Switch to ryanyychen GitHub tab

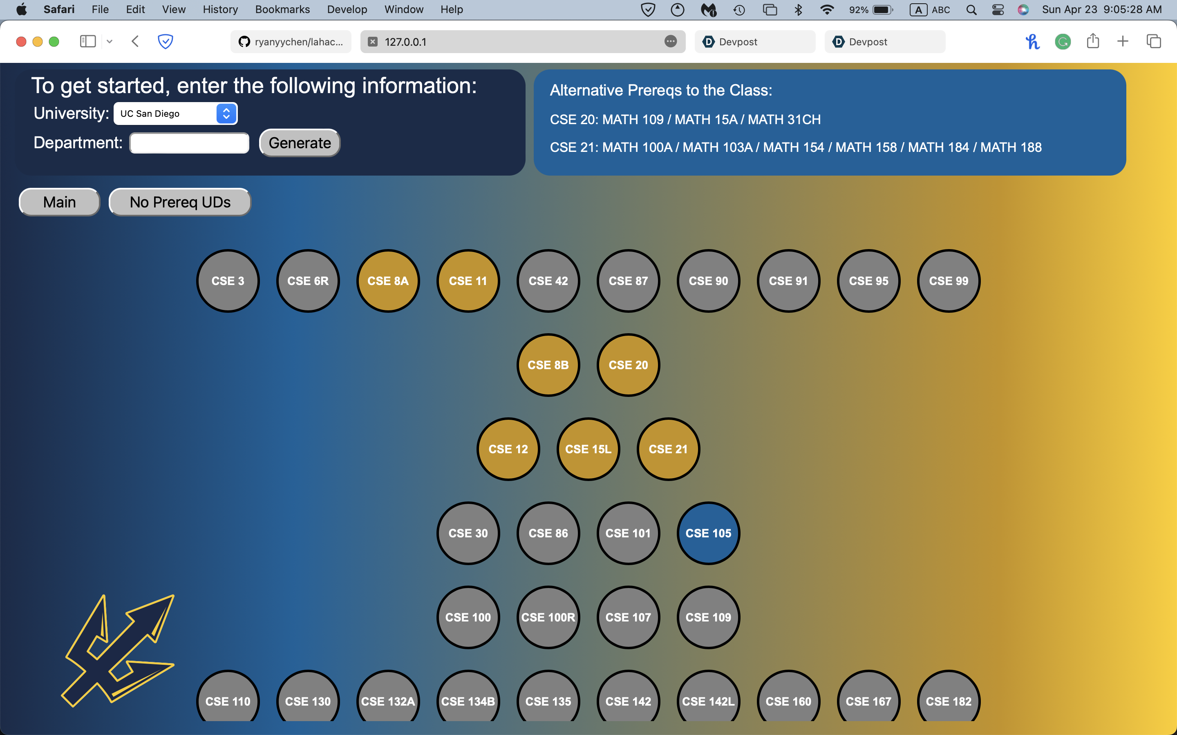[x=291, y=42]
